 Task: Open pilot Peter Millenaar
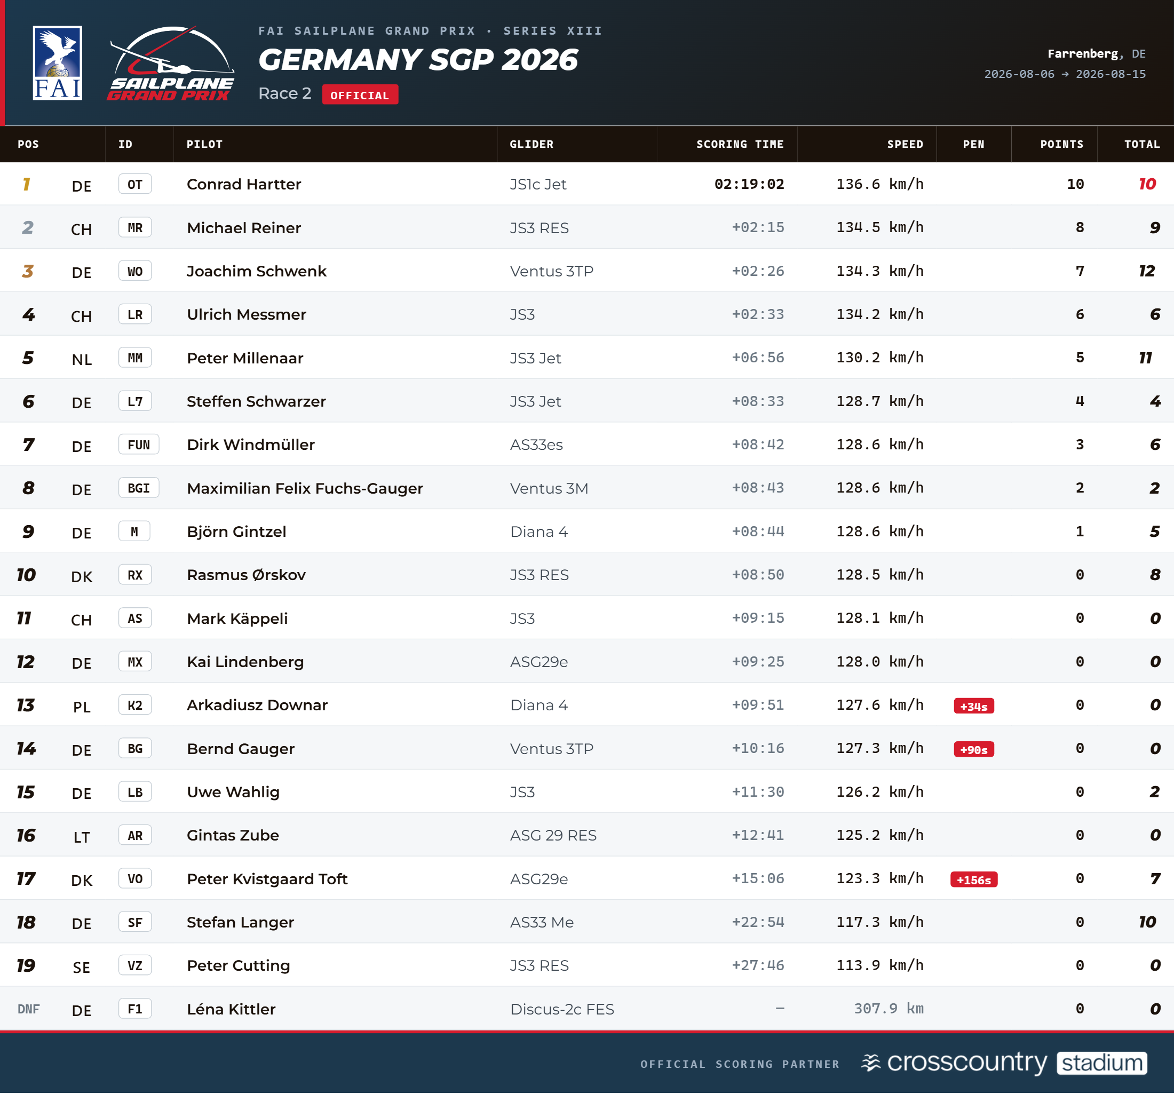(245, 358)
